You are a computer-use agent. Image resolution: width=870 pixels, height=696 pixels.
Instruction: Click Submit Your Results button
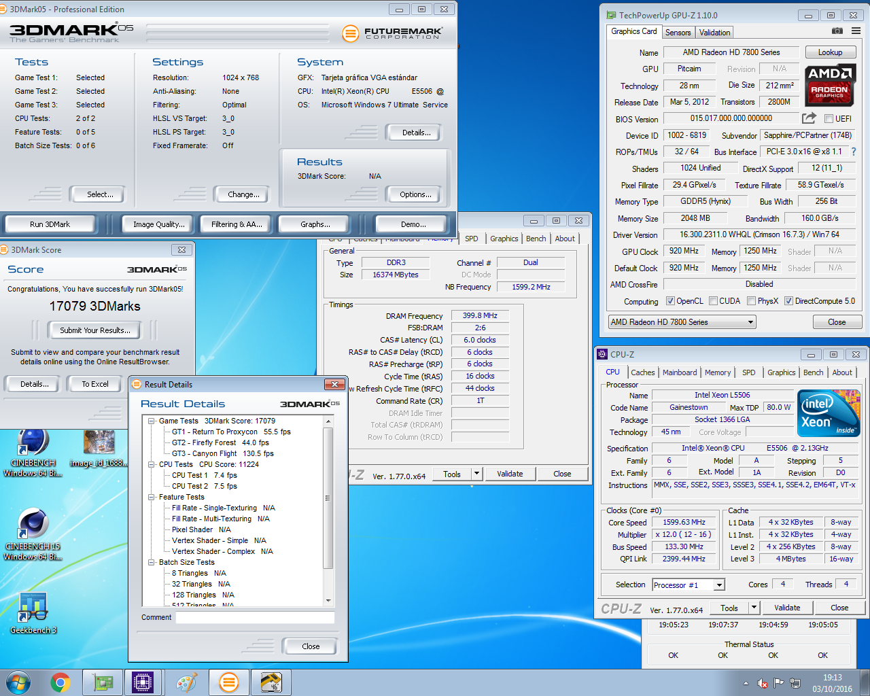94,330
